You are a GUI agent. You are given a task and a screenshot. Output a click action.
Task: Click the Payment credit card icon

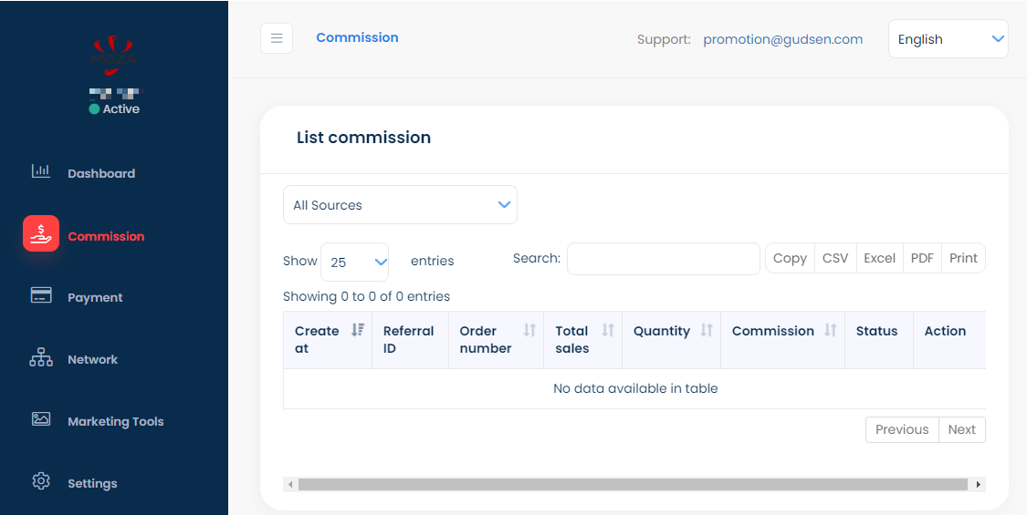(41, 295)
